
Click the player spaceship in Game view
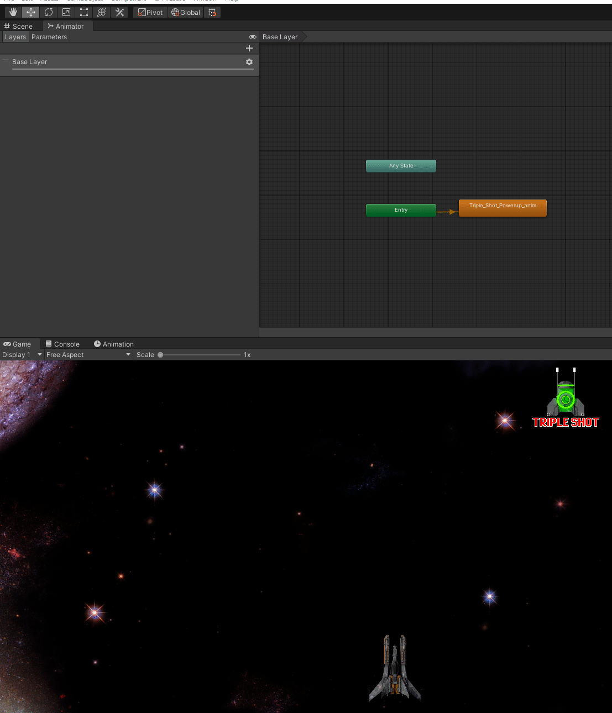(395, 669)
